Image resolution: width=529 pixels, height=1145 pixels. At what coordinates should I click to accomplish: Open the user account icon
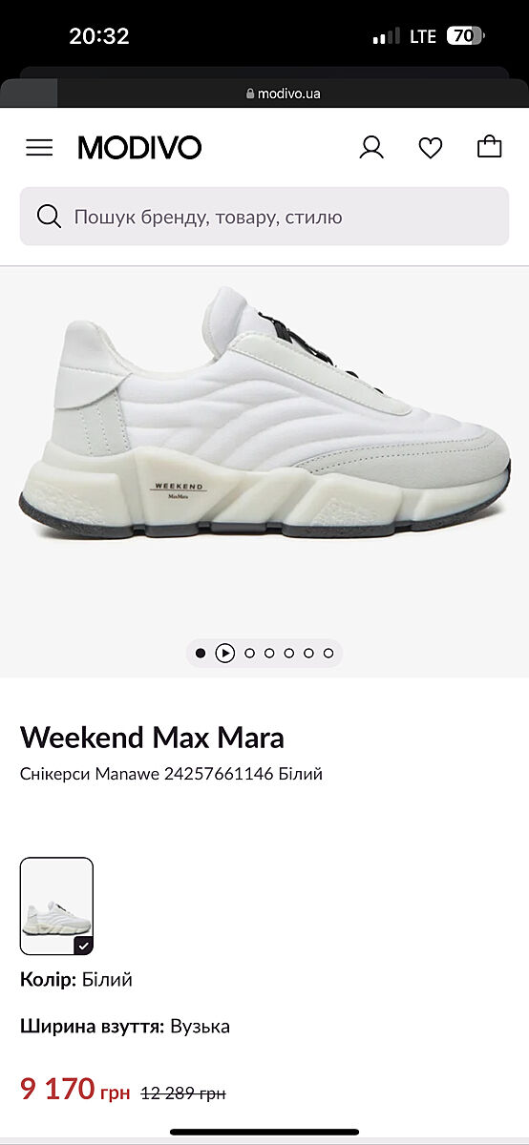pyautogui.click(x=371, y=147)
